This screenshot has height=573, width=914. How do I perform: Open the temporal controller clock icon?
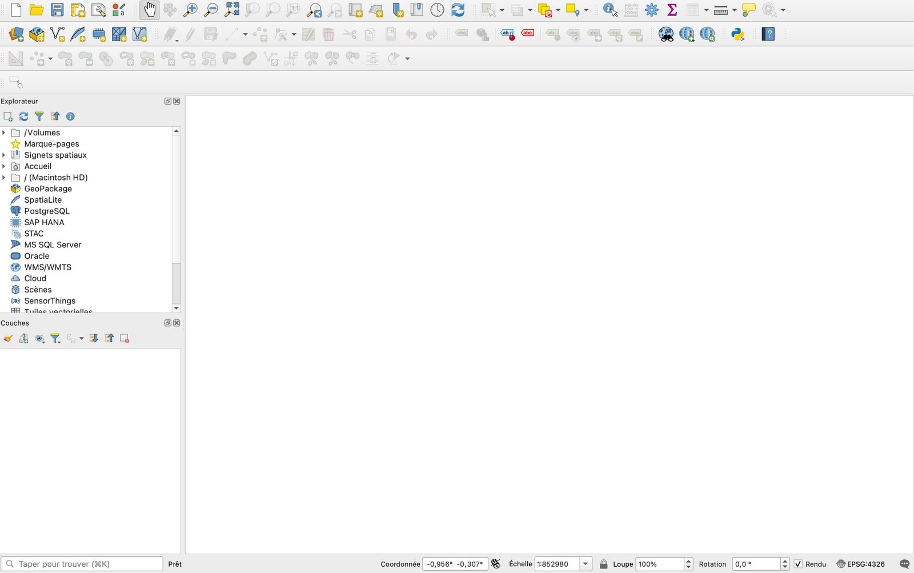(437, 10)
